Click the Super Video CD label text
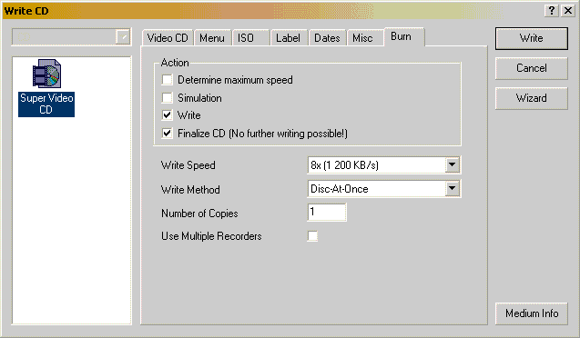Image resolution: width=580 pixels, height=338 pixels. tap(46, 104)
